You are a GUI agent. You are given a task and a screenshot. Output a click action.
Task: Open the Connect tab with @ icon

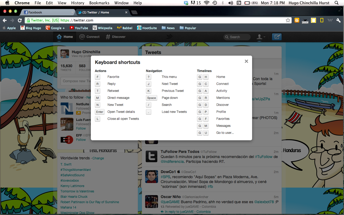(x=89, y=37)
